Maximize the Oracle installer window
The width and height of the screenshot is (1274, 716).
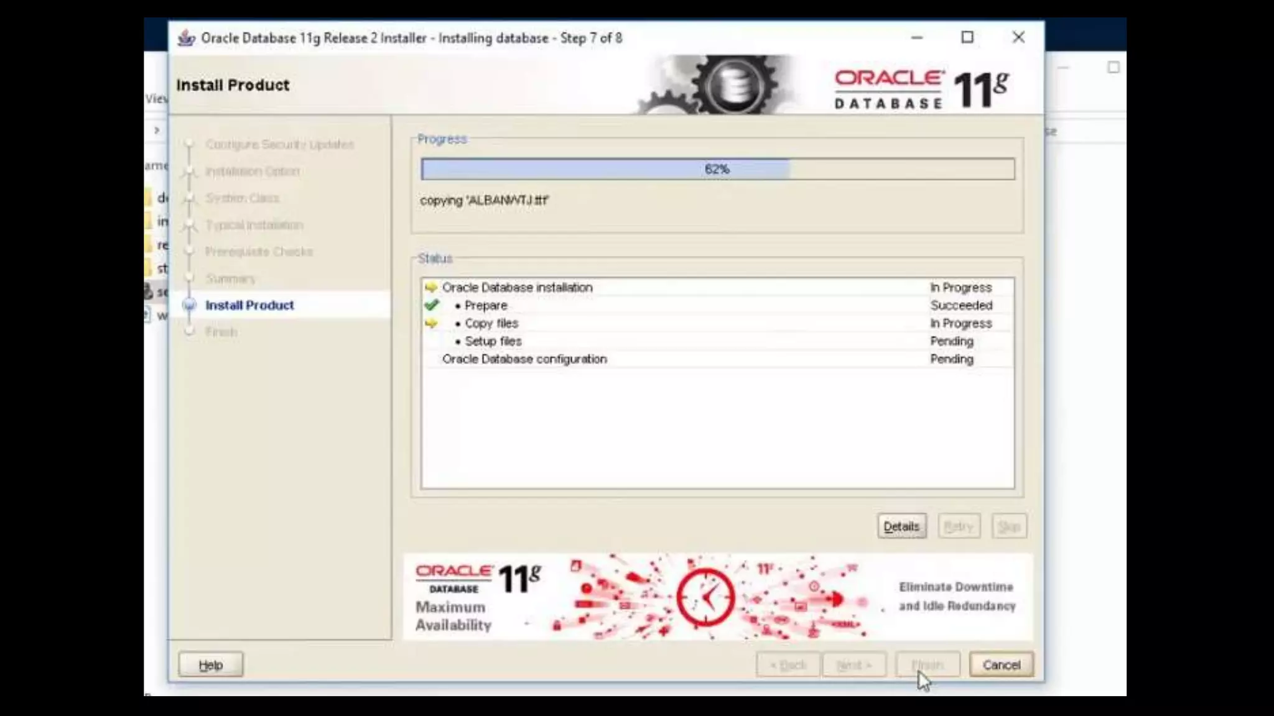(967, 38)
